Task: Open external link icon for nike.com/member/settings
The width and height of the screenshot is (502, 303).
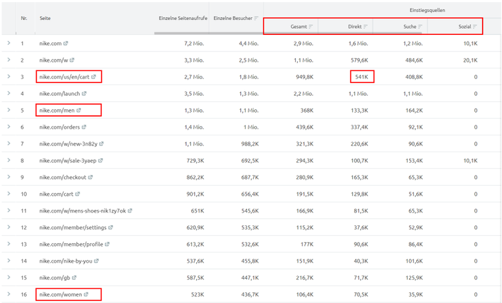Action: click(x=110, y=227)
